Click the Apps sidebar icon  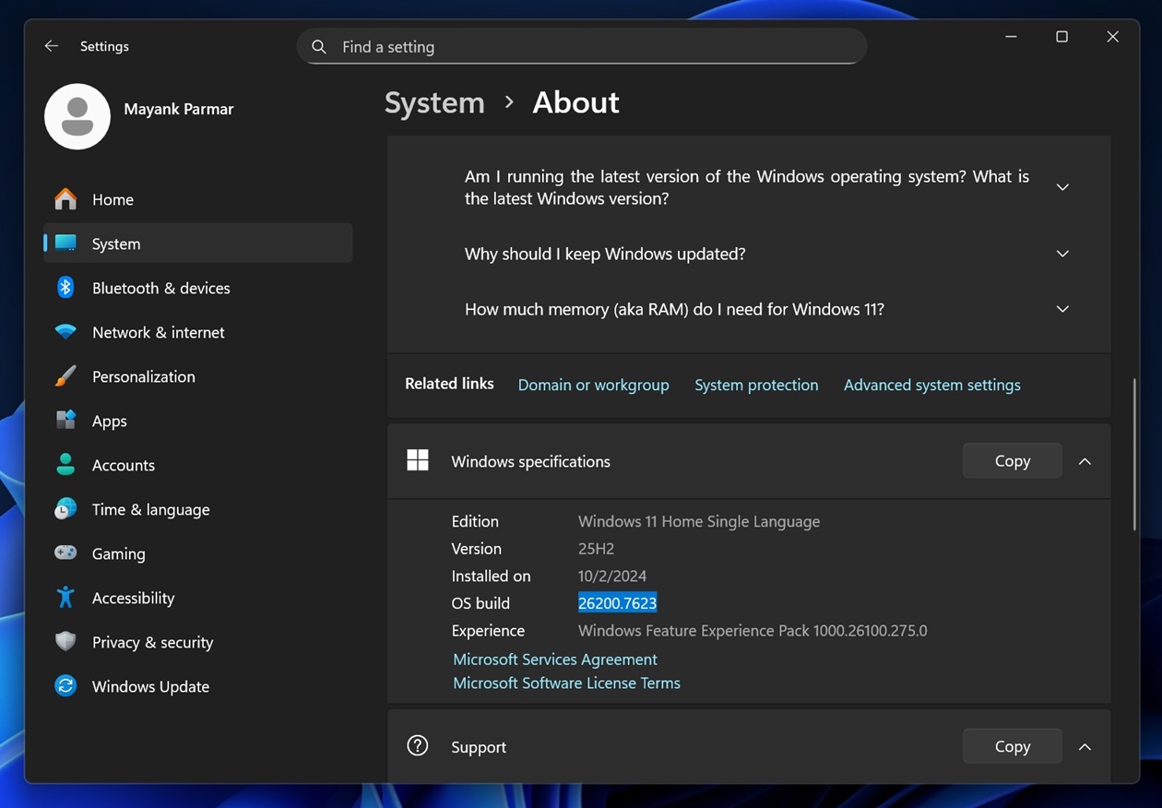65,421
